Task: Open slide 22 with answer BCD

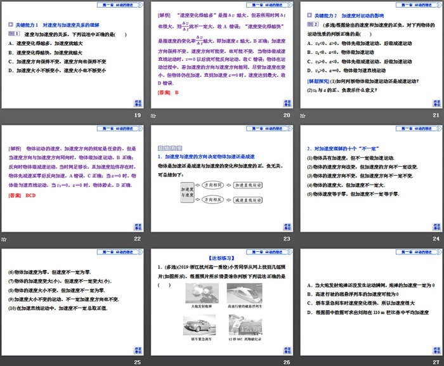Action: tap(72, 178)
